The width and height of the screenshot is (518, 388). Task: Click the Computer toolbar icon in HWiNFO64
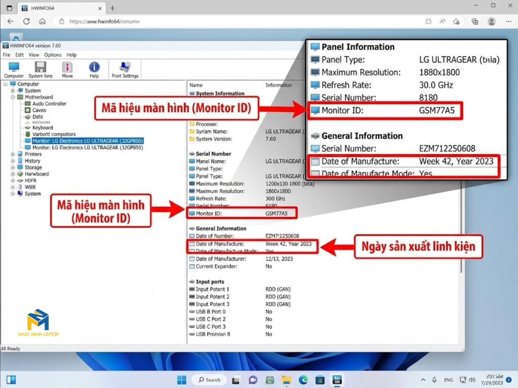(14, 67)
